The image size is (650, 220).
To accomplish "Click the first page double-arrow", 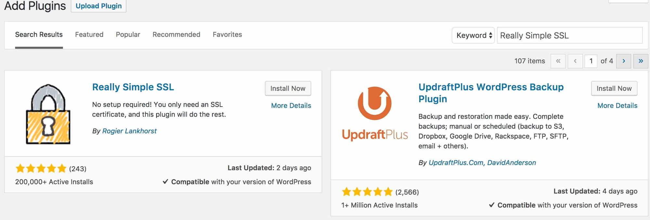I will pos(558,61).
